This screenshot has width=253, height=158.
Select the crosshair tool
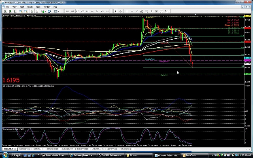point(121,11)
